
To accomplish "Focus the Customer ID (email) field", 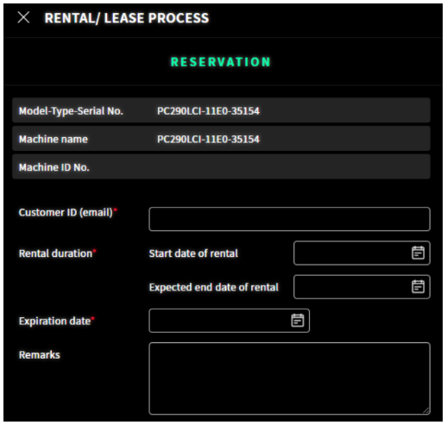I will pyautogui.click(x=289, y=219).
